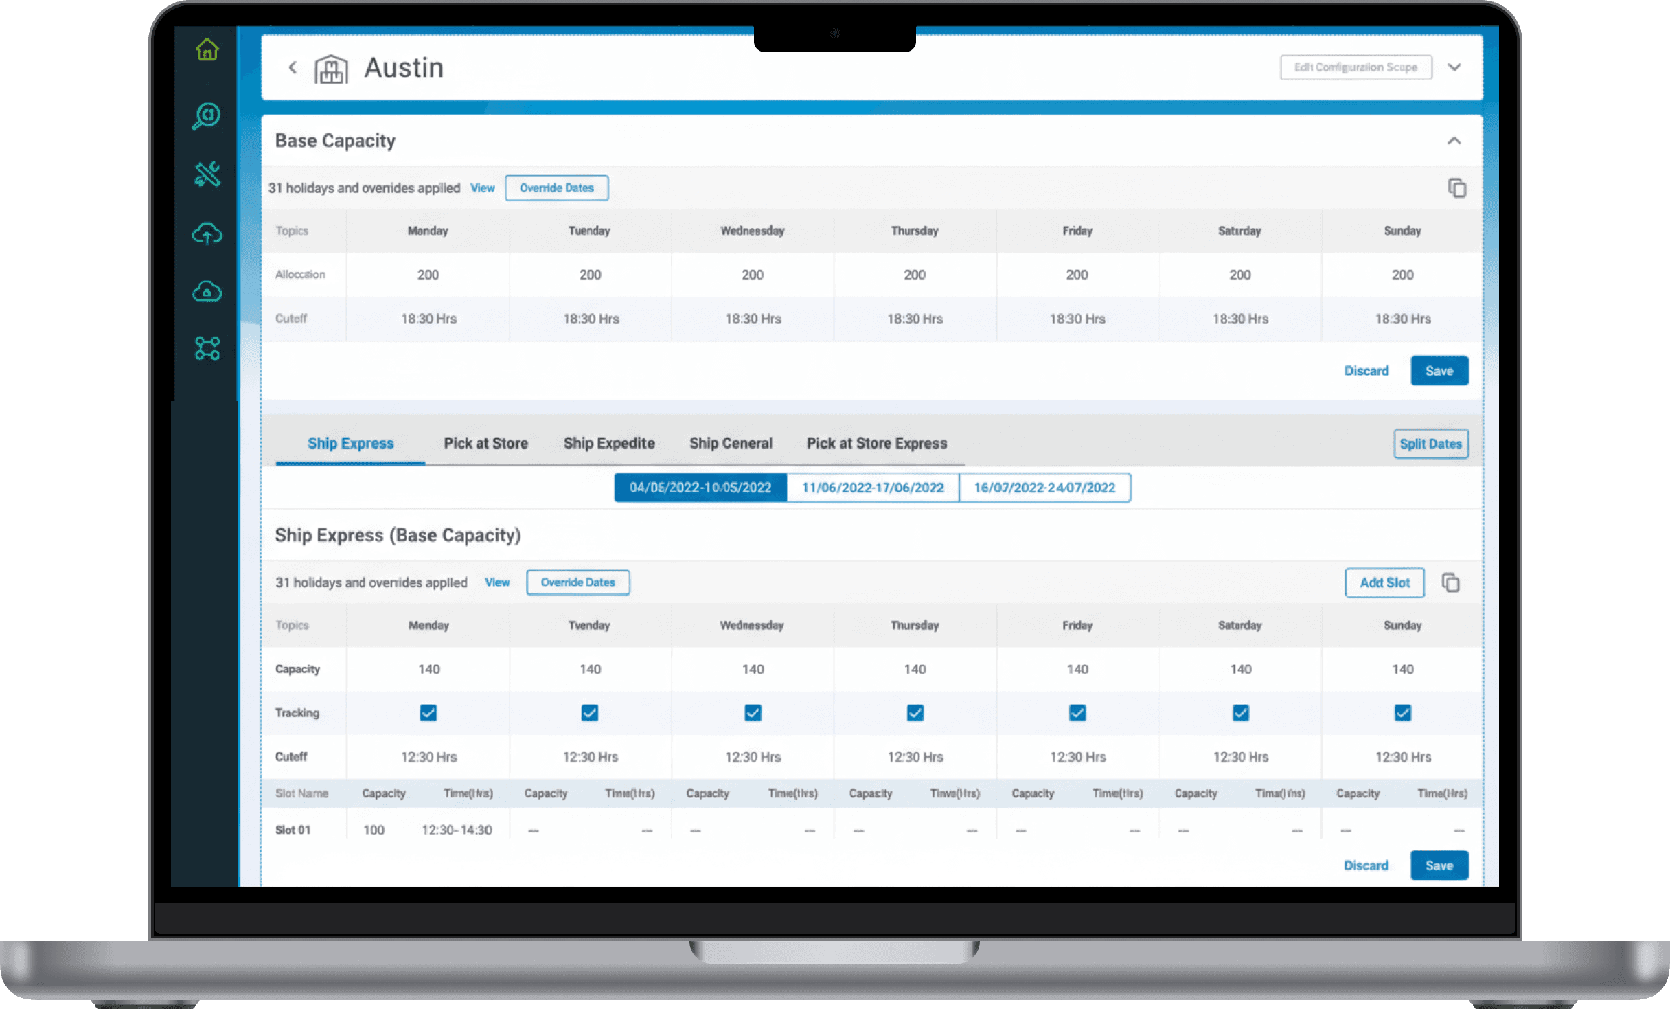Open the Ship Expedite tab
Screen dimensions: 1670x1009
pyautogui.click(x=608, y=444)
